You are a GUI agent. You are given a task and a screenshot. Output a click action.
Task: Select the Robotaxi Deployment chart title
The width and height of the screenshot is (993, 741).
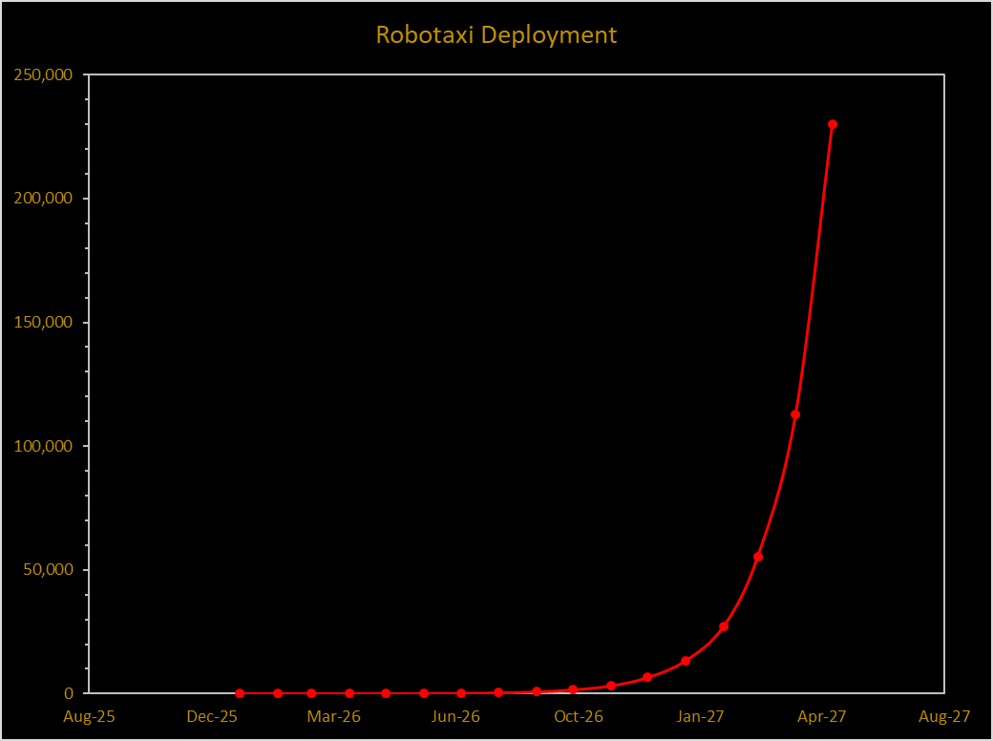496,34
